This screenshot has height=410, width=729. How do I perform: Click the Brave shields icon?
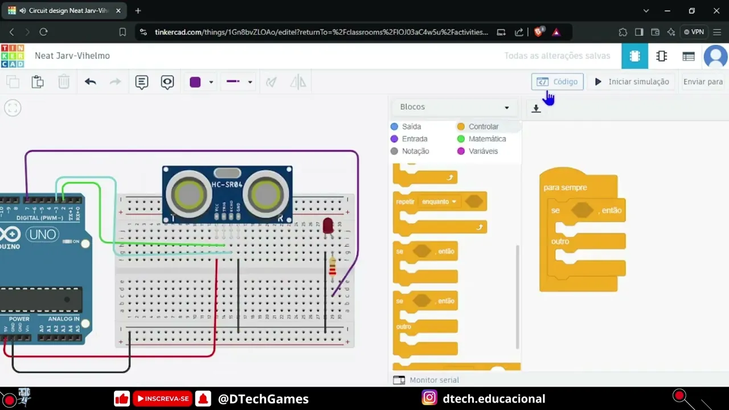click(539, 32)
